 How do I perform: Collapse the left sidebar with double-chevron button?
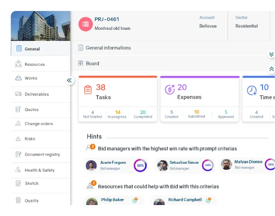(x=69, y=80)
